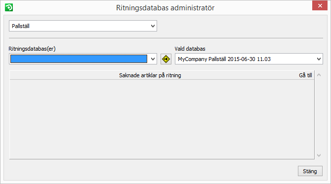The height and width of the screenshot is (184, 331).
Task: Click the yellow arrow transfer database icon
Action: click(166, 59)
